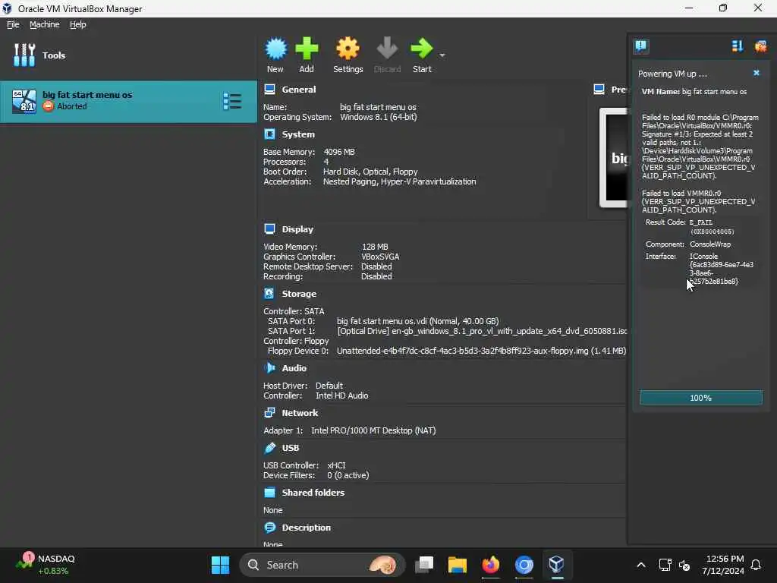Click the Description section speech icon
This screenshot has width=777, height=583.
coord(269,528)
